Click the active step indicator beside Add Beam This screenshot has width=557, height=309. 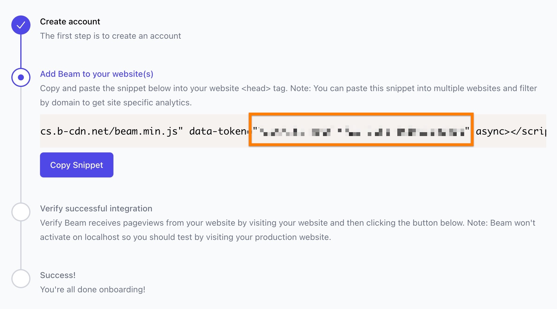click(21, 77)
